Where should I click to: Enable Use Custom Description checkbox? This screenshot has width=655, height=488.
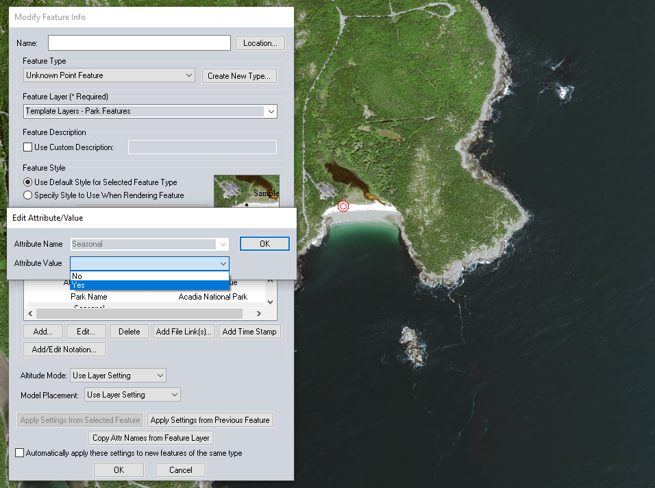[28, 147]
